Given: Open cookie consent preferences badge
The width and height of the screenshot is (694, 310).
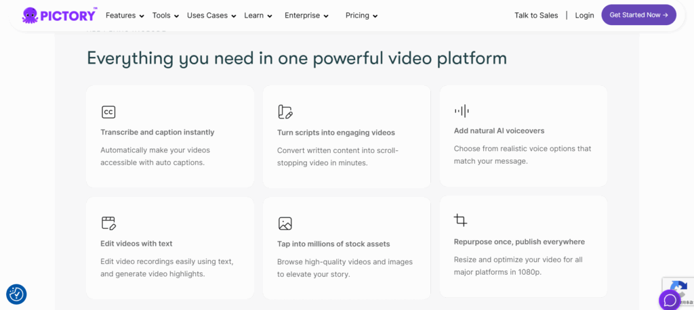Looking at the screenshot, I should 16,294.
